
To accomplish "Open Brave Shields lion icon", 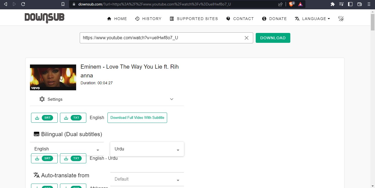I will [x=291, y=4].
